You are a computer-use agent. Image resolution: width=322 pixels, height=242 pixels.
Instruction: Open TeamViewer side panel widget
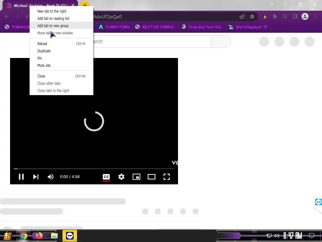318,202
